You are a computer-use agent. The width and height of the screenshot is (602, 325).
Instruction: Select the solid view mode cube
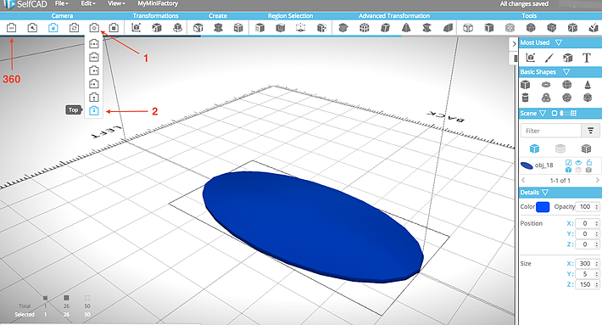534,148
